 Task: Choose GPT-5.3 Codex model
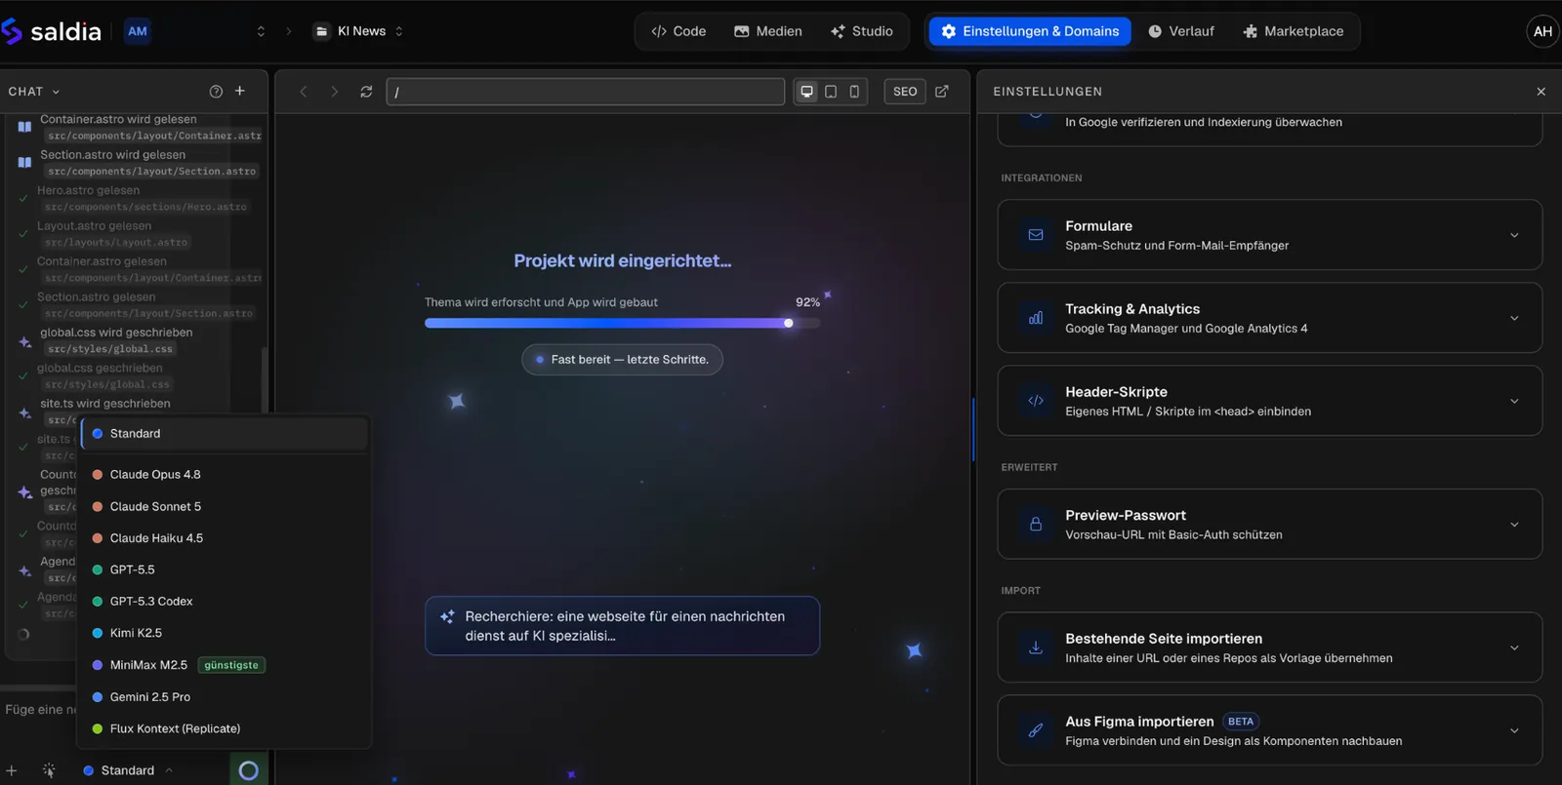pos(225,602)
